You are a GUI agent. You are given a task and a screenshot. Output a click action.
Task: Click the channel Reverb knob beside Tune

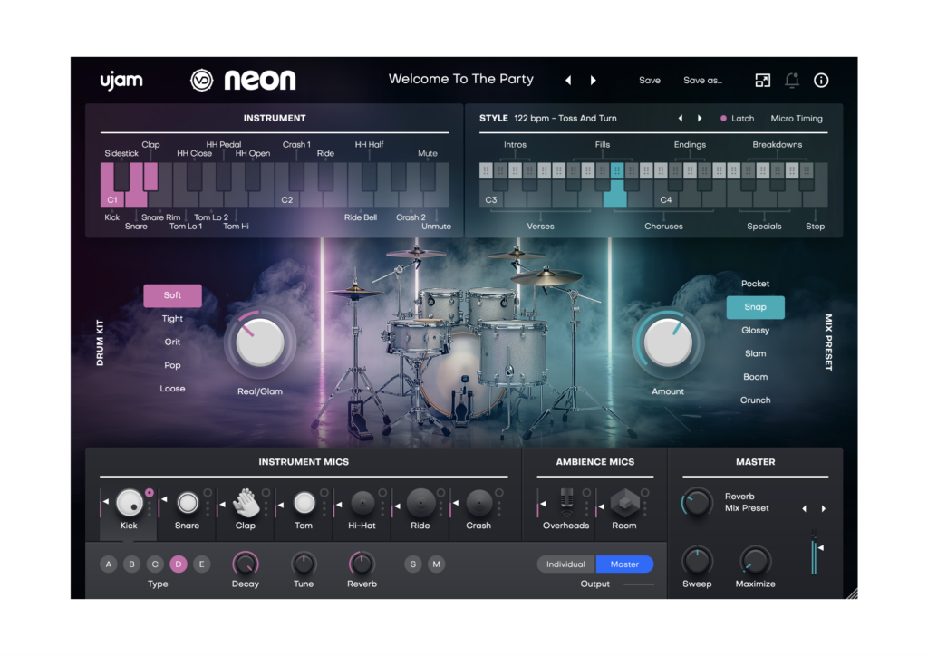point(362,564)
